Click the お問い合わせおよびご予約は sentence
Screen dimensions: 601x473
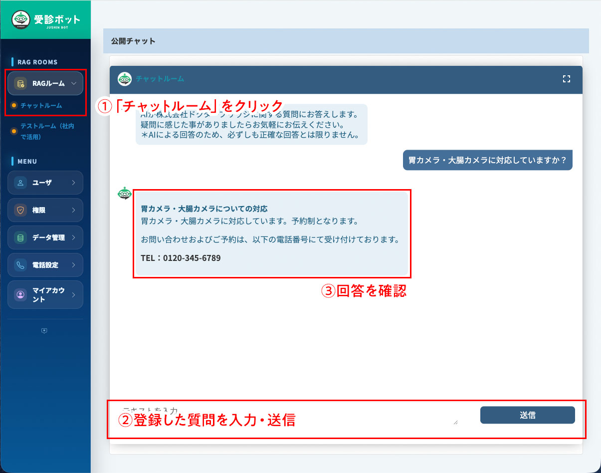270,239
